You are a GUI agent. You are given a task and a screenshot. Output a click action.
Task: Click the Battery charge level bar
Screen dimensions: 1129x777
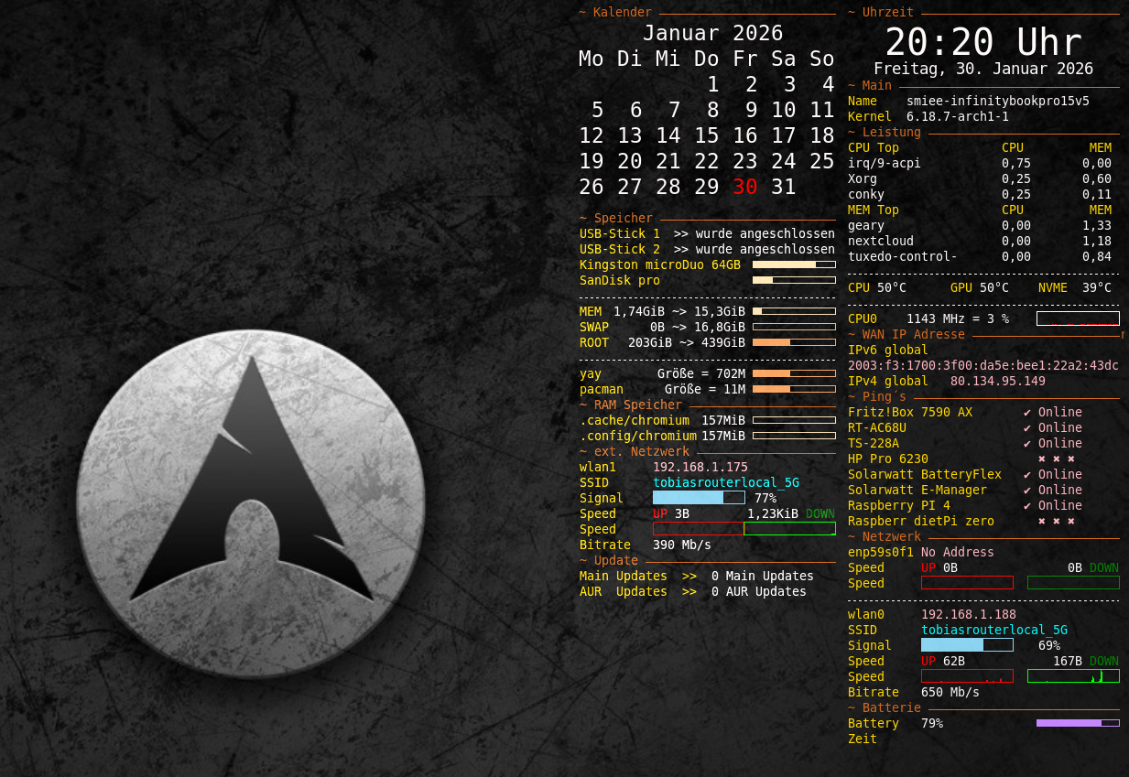click(1077, 723)
